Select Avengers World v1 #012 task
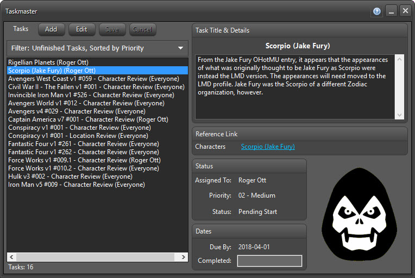The image size is (415, 278). [x=97, y=103]
